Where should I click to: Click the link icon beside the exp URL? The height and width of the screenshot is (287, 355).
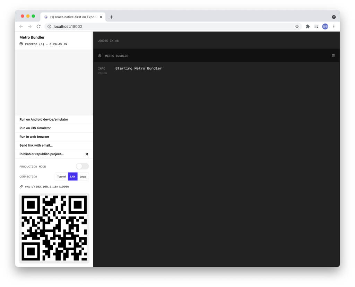pos(21,186)
